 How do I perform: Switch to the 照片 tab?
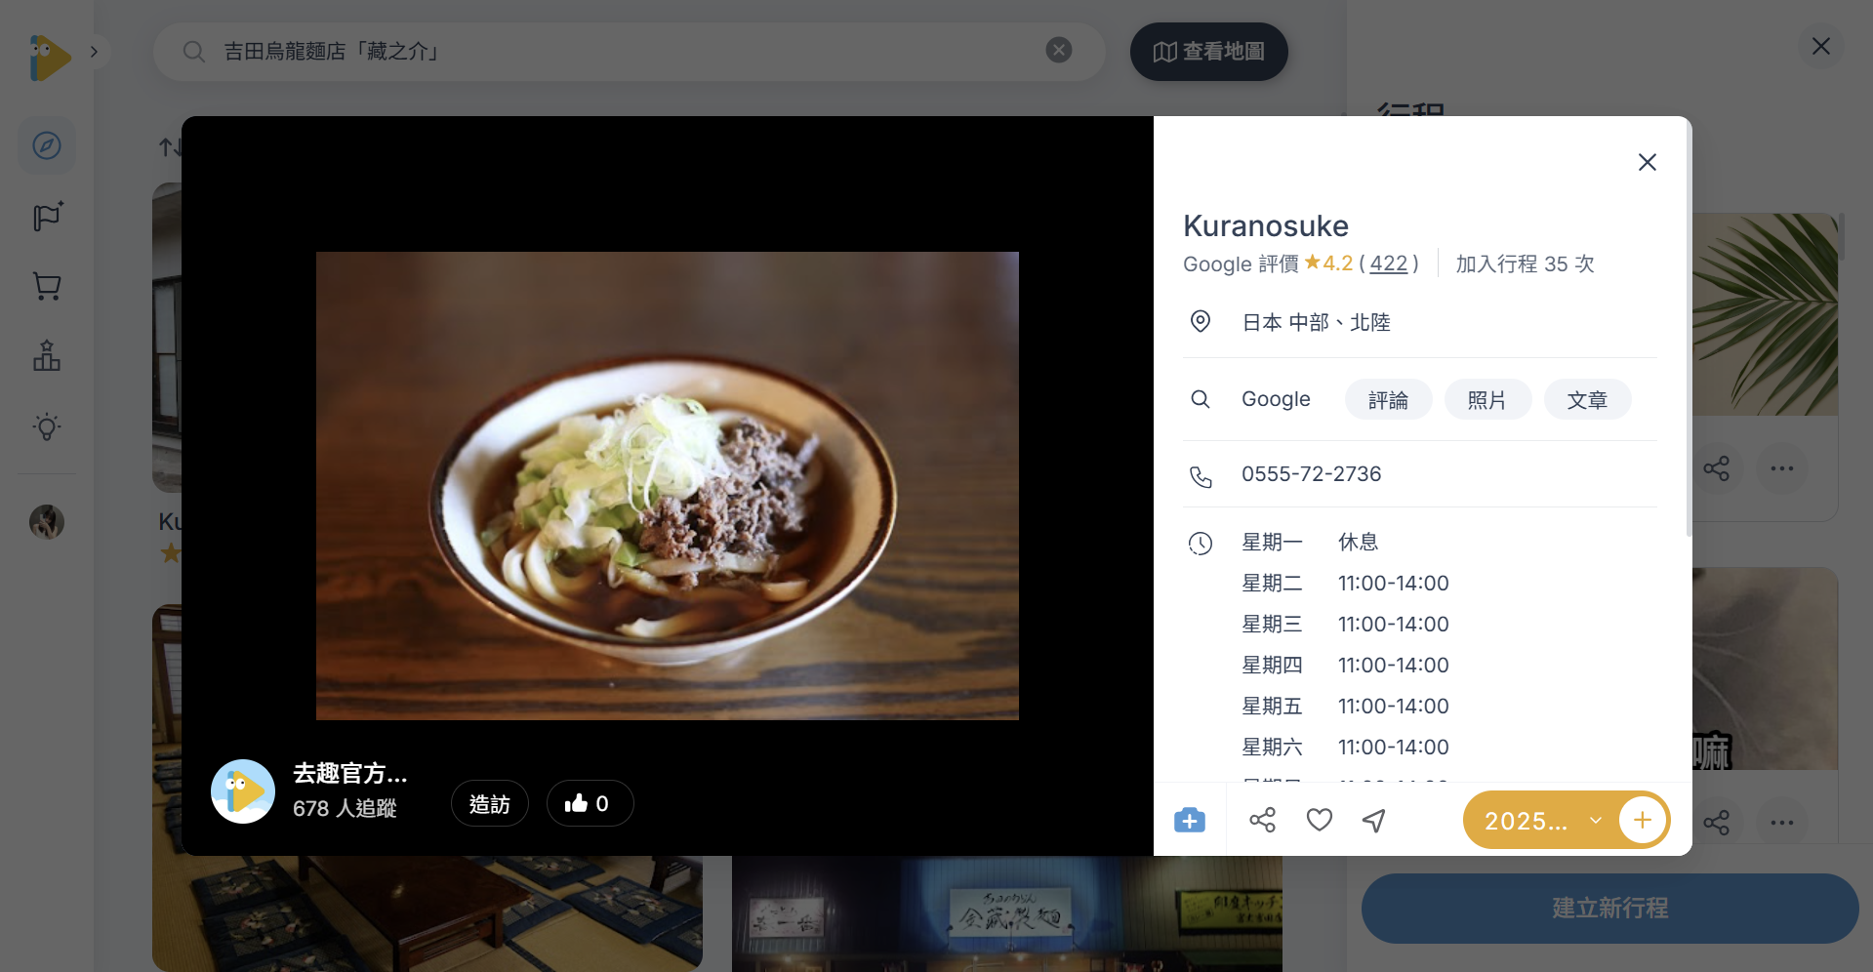[x=1487, y=399]
